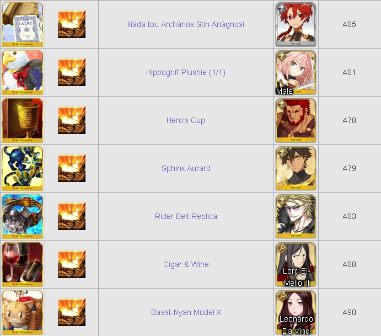
Task: Open the Rider Belt Replica link
Action: tap(186, 216)
